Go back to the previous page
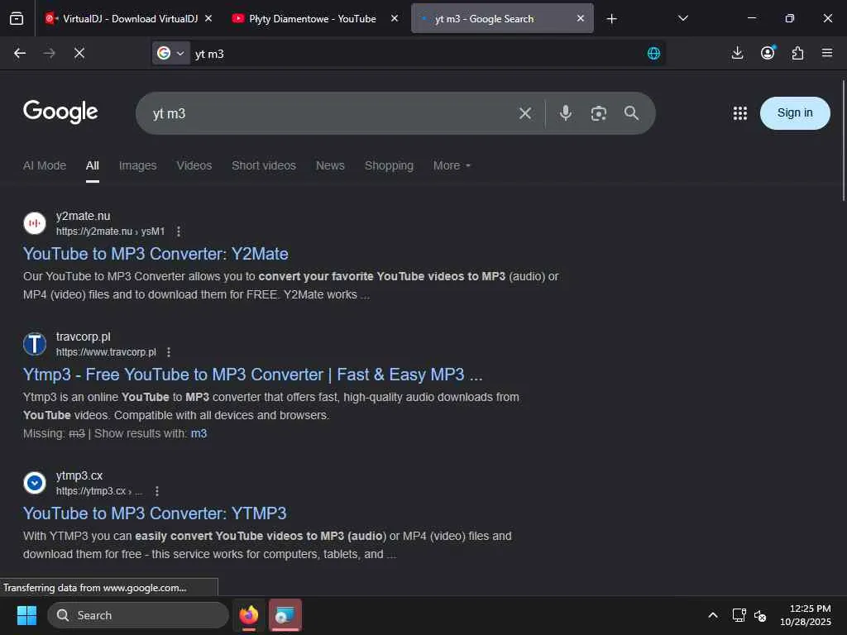 click(20, 53)
